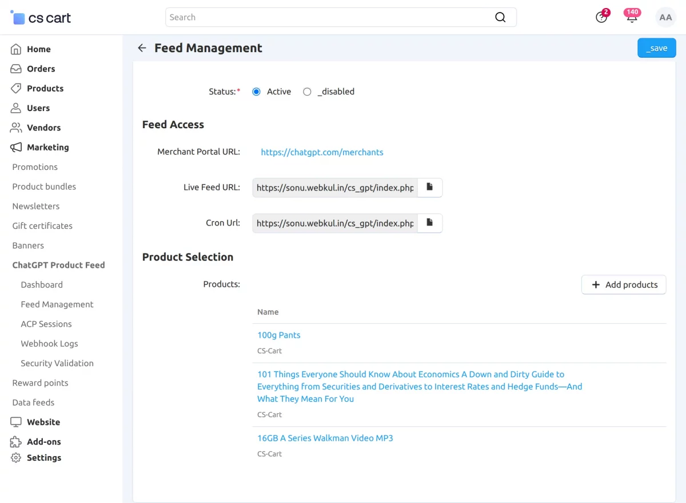This screenshot has width=686, height=503.
Task: Click the CS-Cart logo
Action: click(41, 18)
